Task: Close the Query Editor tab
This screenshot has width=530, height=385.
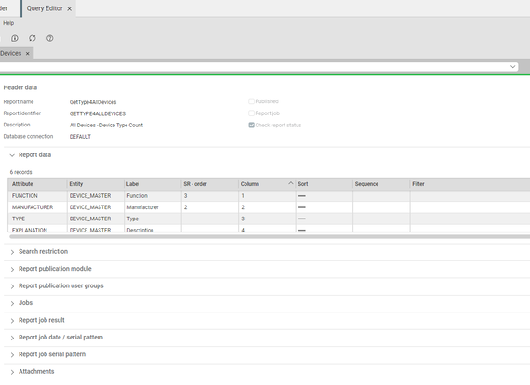Action: click(x=70, y=8)
